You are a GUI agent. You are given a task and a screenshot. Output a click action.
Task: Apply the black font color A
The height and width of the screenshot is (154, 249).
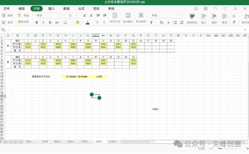pos(88,22)
